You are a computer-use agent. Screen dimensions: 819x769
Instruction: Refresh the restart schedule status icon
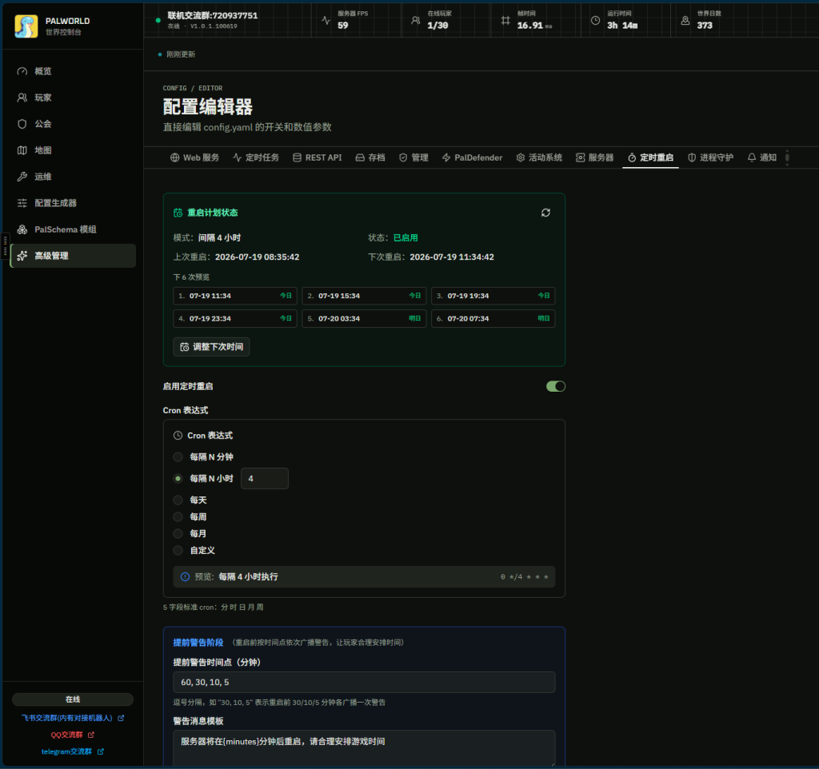[545, 213]
